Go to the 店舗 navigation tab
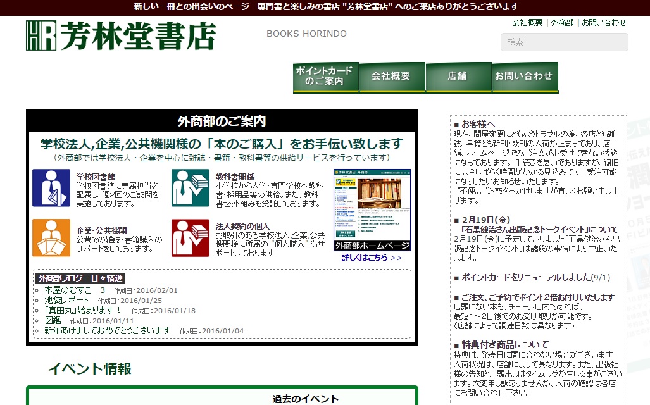This screenshot has width=650, height=405. point(458,77)
